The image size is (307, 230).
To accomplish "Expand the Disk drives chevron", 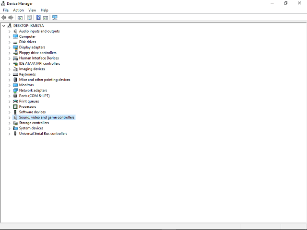I will [9, 42].
